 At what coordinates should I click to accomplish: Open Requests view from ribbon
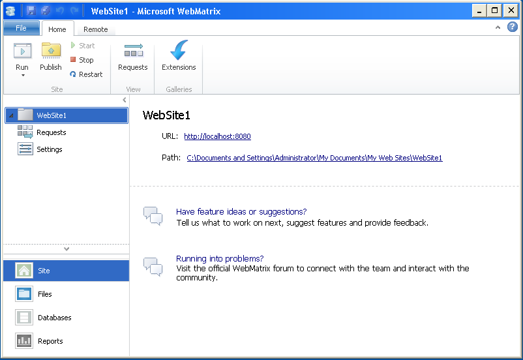133,57
